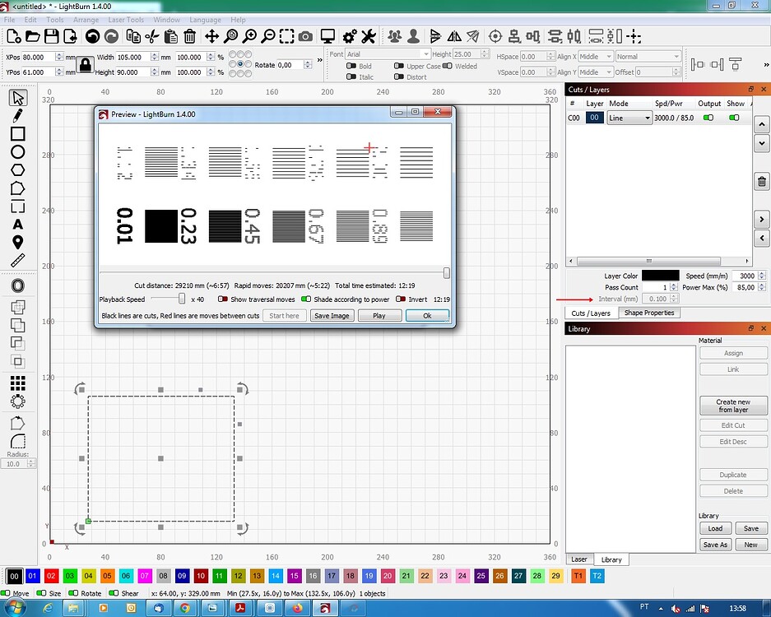Select the Pencil drawing tool
771x617 pixels.
pos(16,117)
